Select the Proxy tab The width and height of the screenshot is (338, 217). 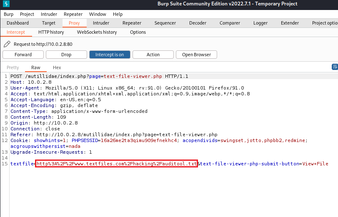click(x=74, y=23)
